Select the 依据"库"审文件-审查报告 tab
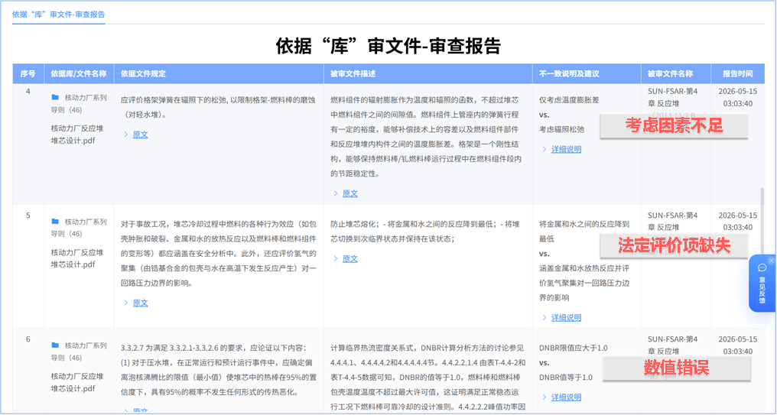The image size is (777, 415). 58,15
